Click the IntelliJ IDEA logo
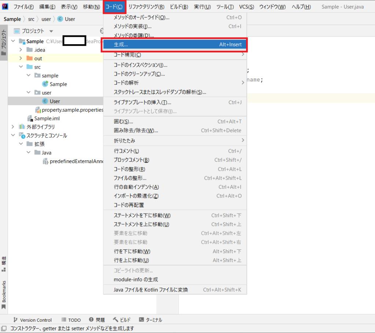The width and height of the screenshot is (375, 333). tap(5, 6)
